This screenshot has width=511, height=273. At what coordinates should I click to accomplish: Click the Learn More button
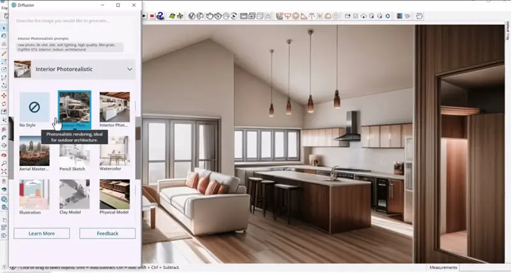coord(41,233)
